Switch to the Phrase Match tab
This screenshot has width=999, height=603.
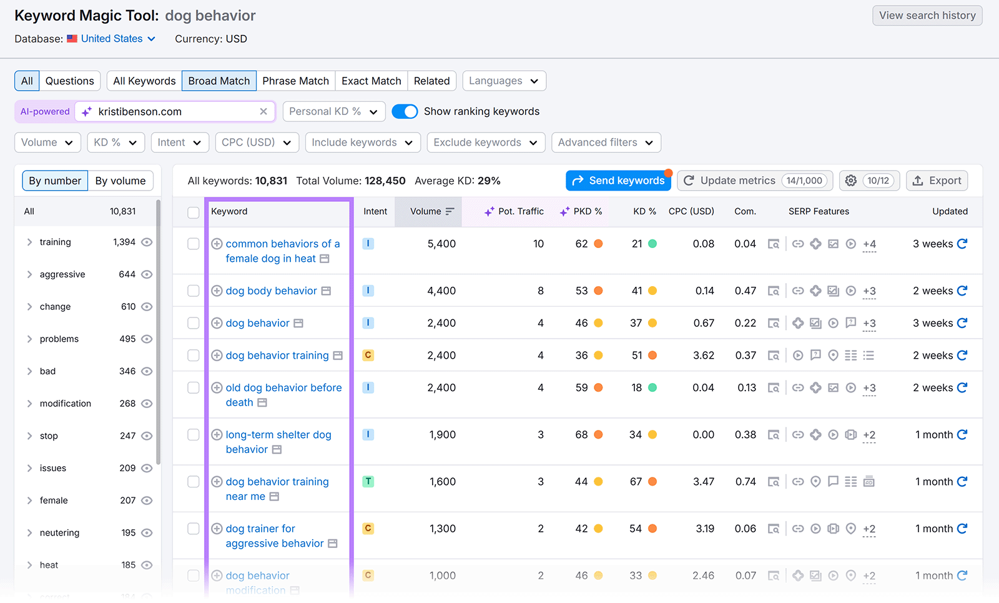pyautogui.click(x=295, y=81)
